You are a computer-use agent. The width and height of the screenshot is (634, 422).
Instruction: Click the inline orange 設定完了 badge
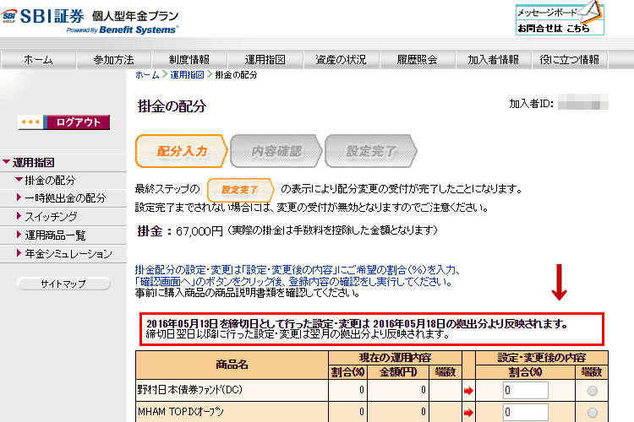[241, 190]
